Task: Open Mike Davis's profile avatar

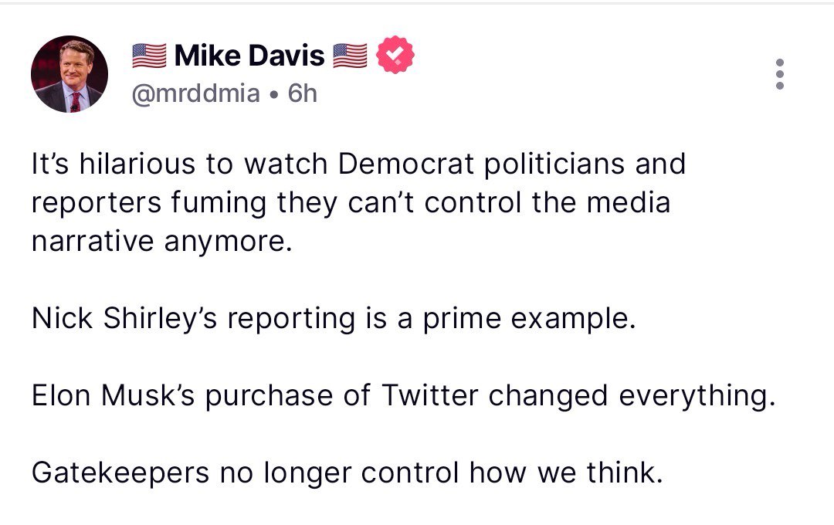Action: click(69, 74)
